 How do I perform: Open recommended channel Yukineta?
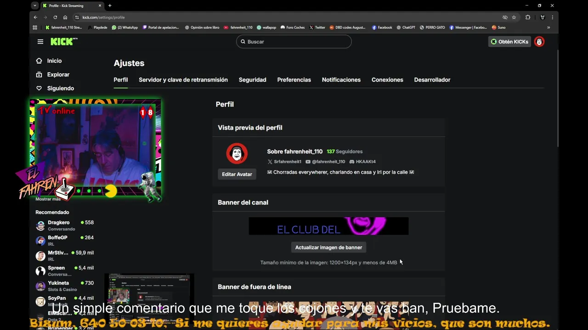pos(65,286)
